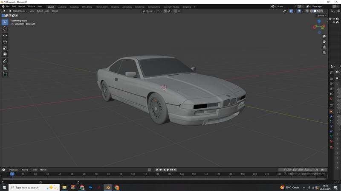The height and width of the screenshot is (191, 341).
Task: Click the End frame field in timeline
Action: point(320,170)
